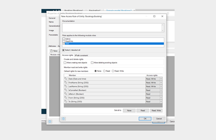Viewport: 216px width, 140px height.
Task: Enable Allow deleting existing objects
Action: click(x=92, y=63)
